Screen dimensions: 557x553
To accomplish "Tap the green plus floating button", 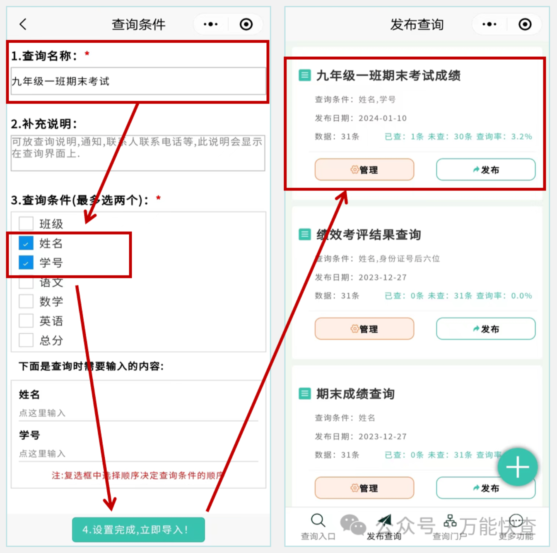I will coord(517,467).
